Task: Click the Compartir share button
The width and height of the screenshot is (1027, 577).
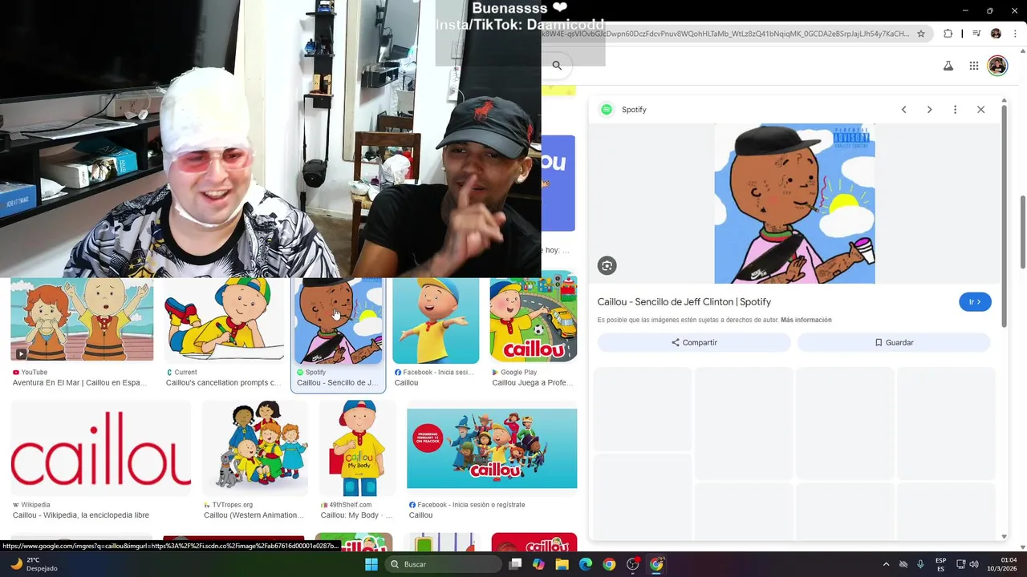Action: [x=694, y=342]
